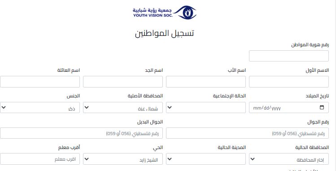Click the رقم هوية المواطن input field
Viewport: 336px width, 171px height.
288,56
